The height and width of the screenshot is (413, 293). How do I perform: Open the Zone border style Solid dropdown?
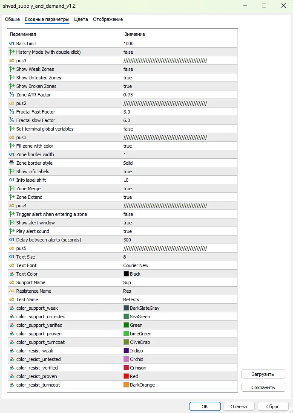[128, 163]
